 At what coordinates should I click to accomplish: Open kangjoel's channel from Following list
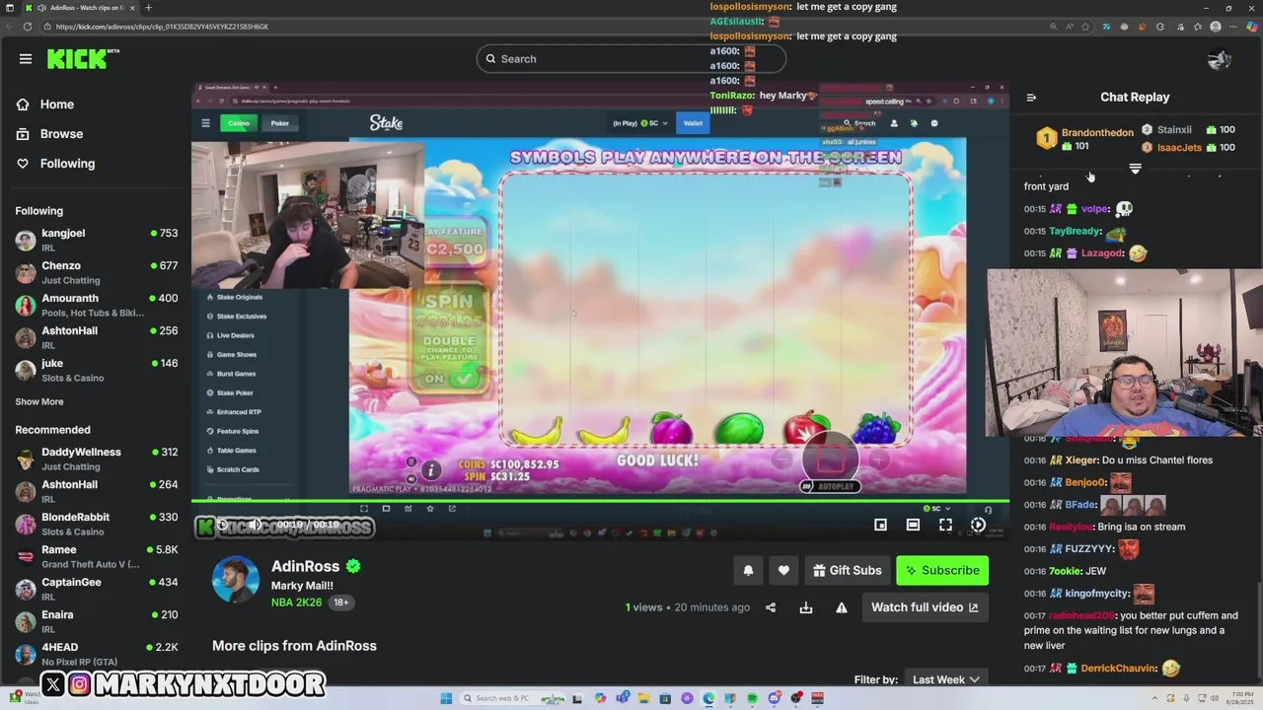point(95,240)
